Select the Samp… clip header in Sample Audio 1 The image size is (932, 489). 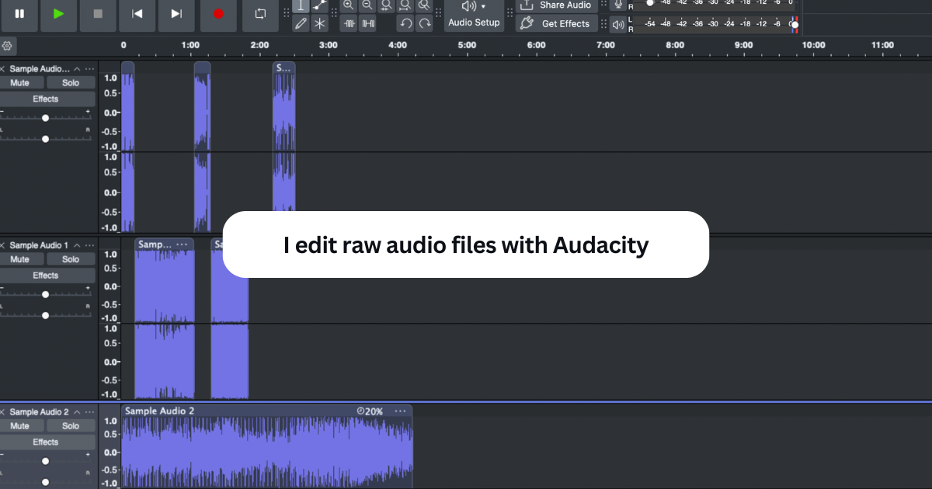[x=164, y=244]
